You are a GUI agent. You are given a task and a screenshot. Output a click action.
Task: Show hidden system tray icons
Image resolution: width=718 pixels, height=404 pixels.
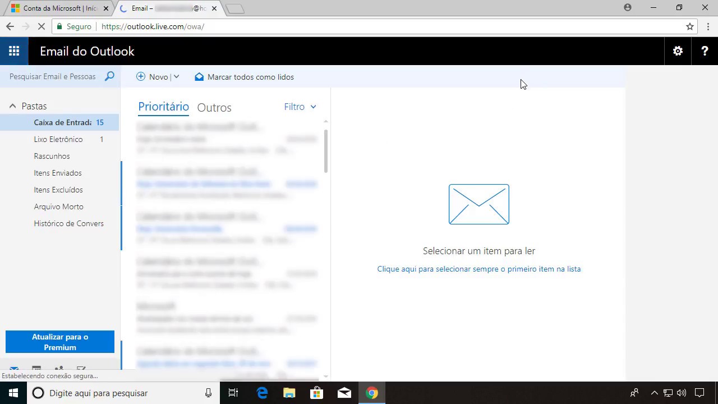coord(654,393)
